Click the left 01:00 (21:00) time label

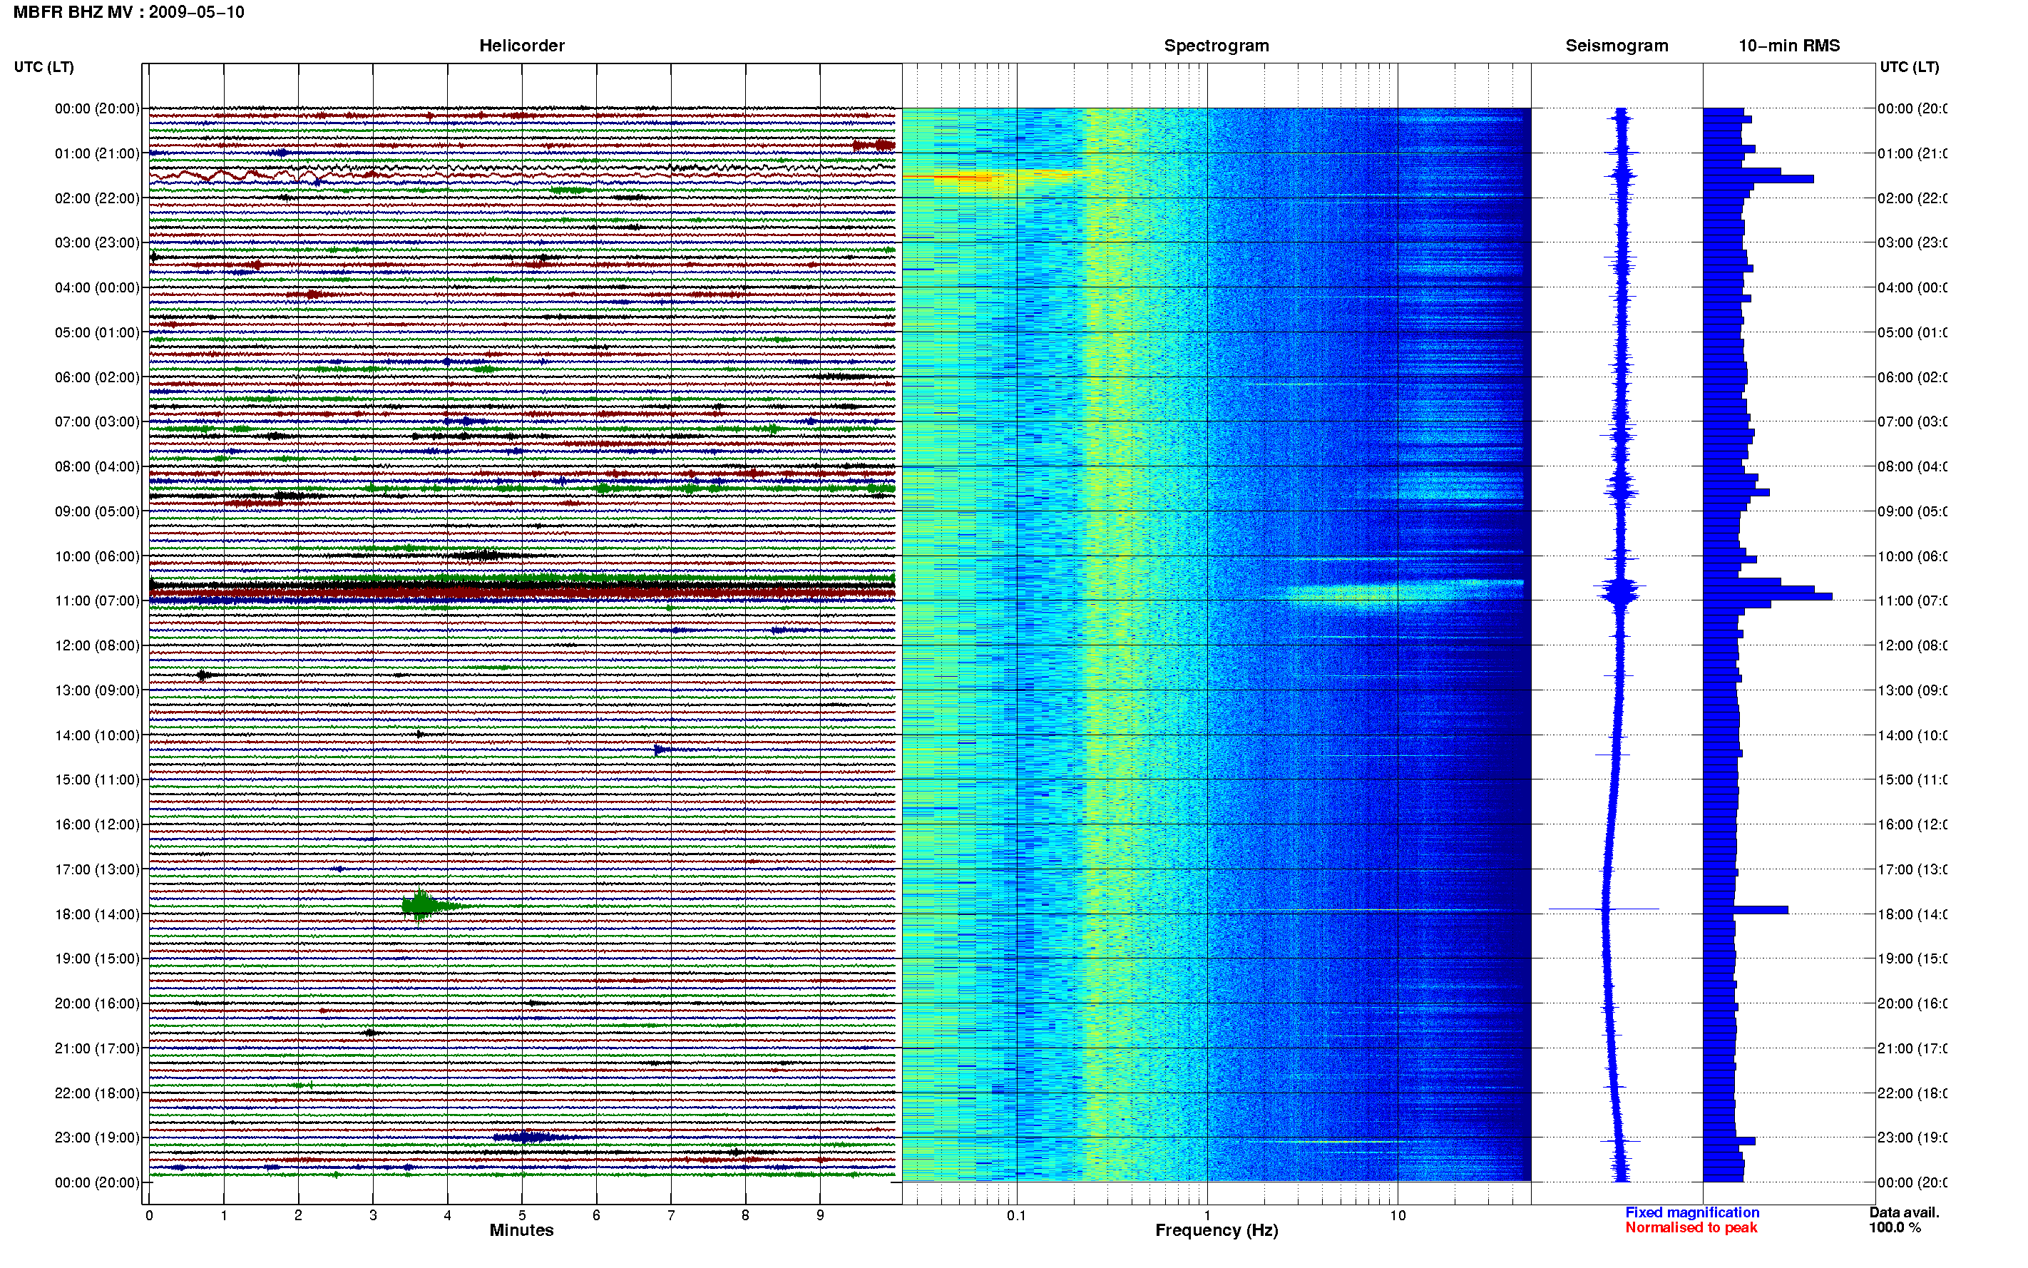(97, 153)
